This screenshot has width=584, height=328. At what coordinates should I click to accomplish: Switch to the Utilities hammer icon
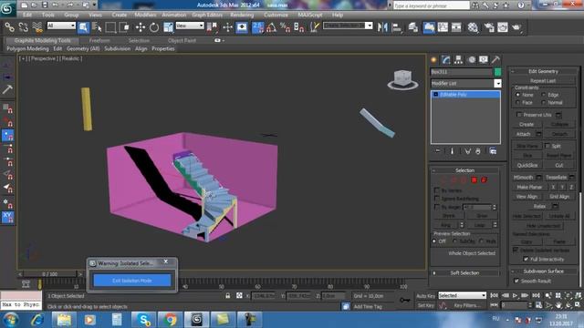coord(495,59)
